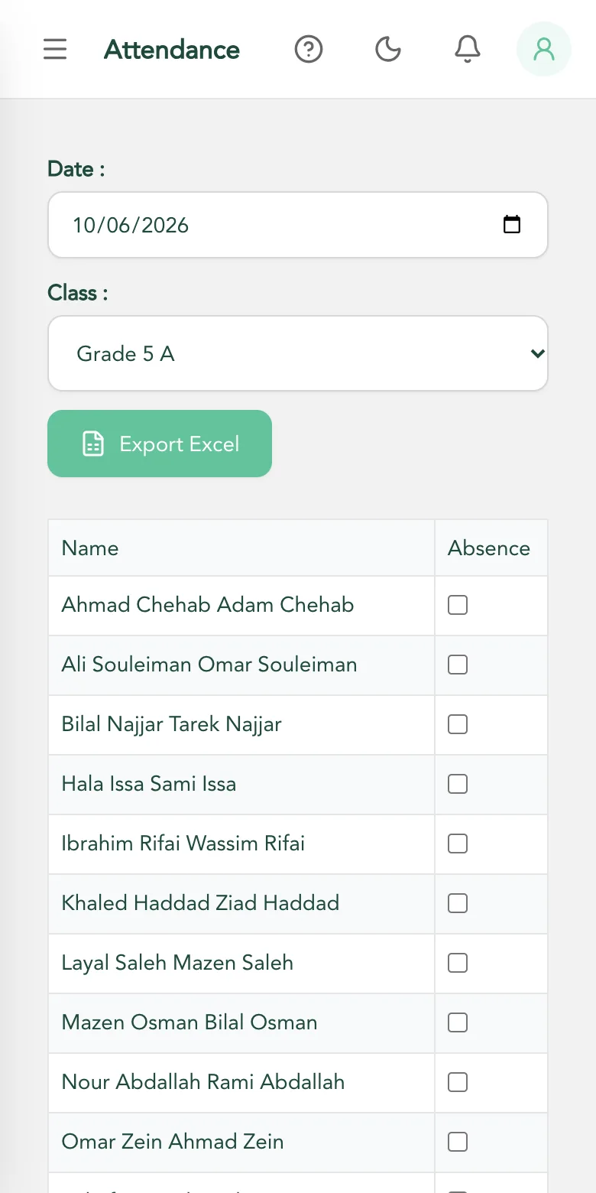Viewport: 596px width, 1193px height.
Task: Open the user profile avatar
Action: (544, 50)
